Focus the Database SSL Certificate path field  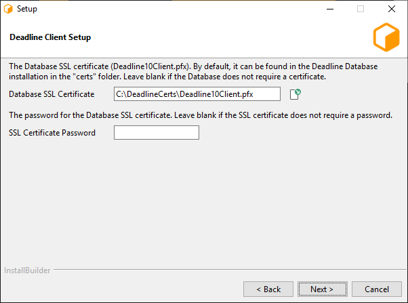(197, 94)
